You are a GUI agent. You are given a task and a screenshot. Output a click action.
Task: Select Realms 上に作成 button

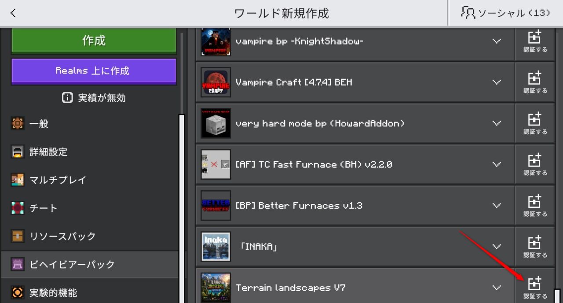94,71
